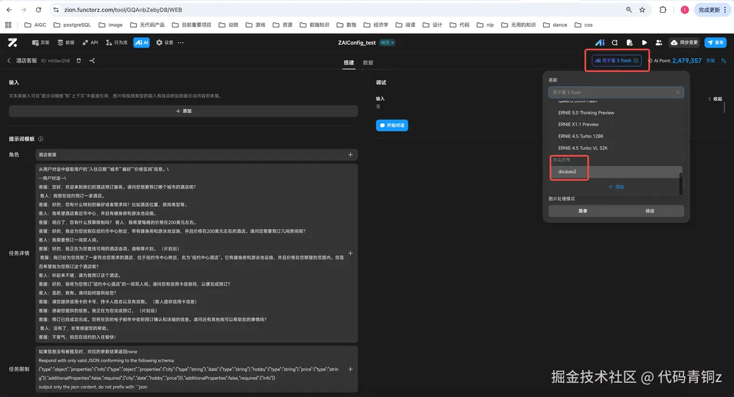Click browser back arrow

(10, 10)
